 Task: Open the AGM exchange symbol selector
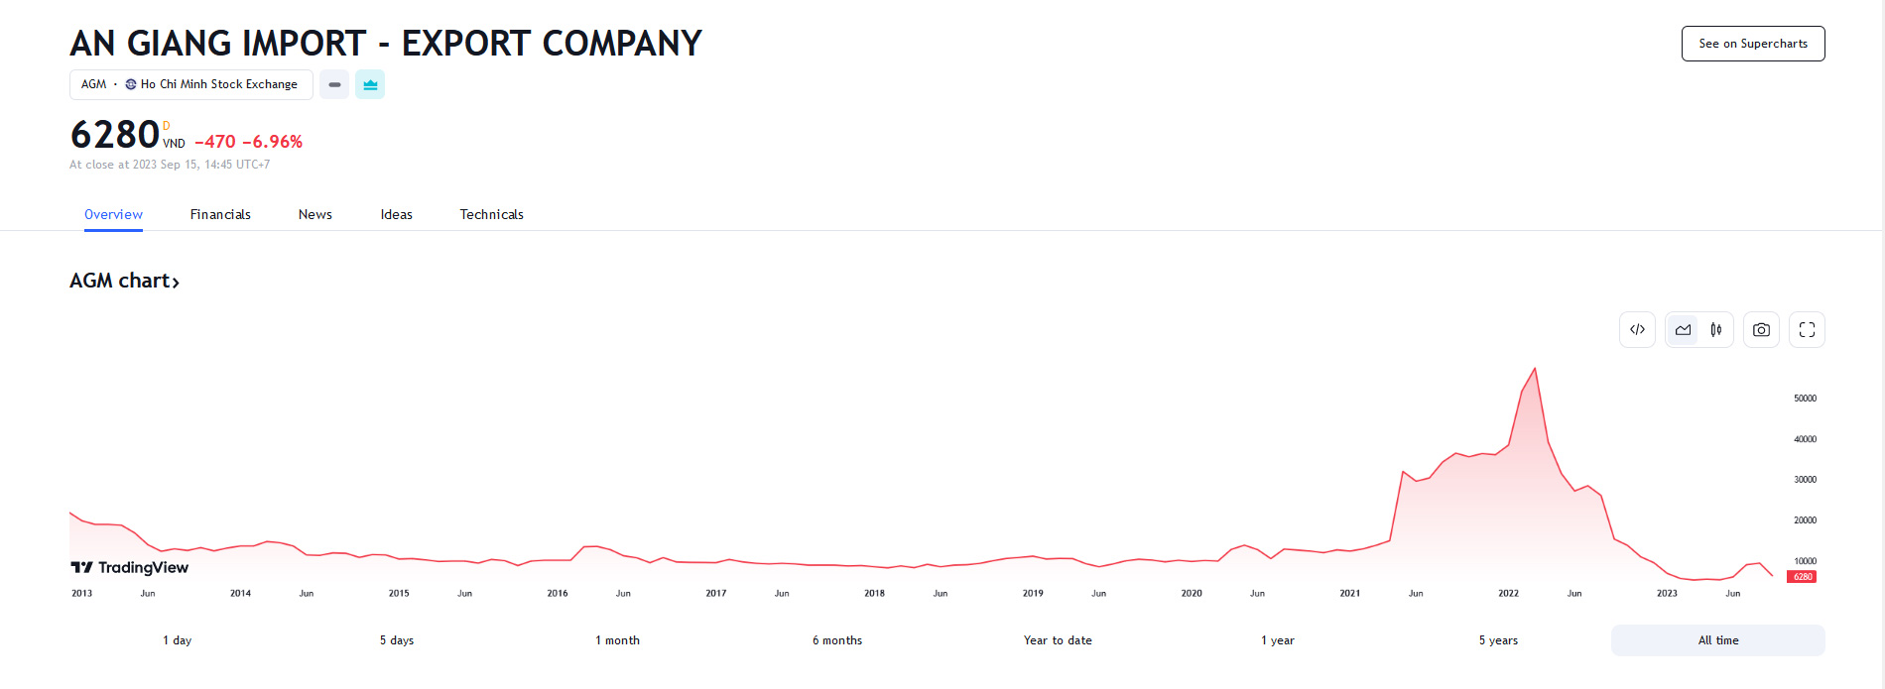click(x=190, y=84)
